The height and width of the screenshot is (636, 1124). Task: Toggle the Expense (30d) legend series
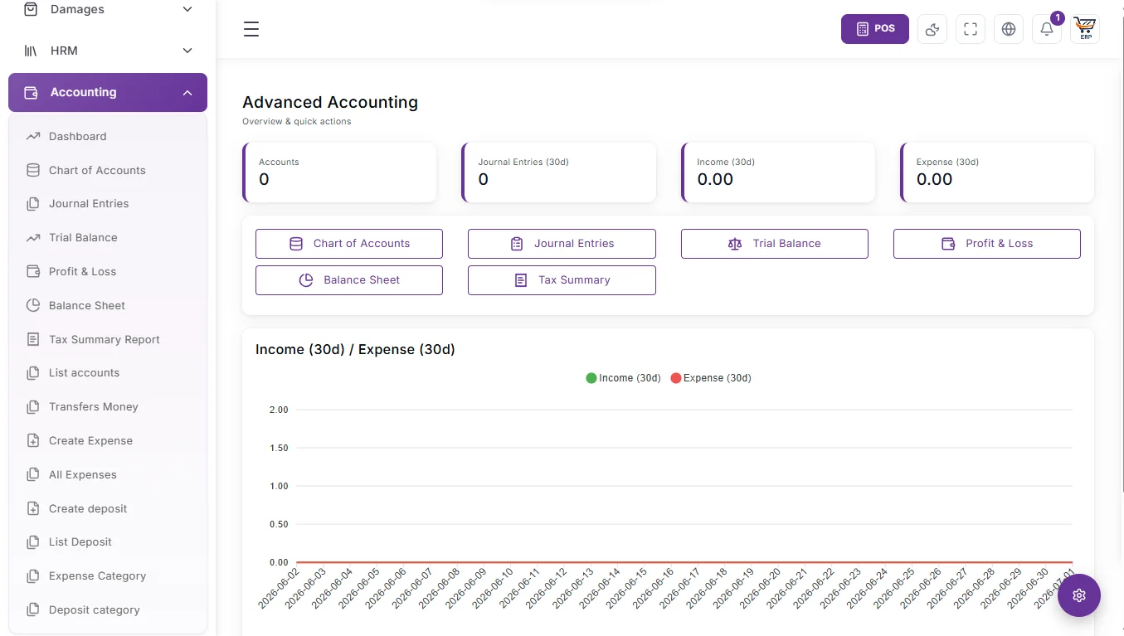pyautogui.click(x=710, y=378)
